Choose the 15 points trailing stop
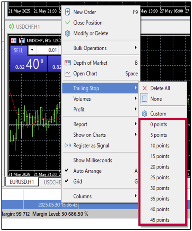 coord(160,156)
